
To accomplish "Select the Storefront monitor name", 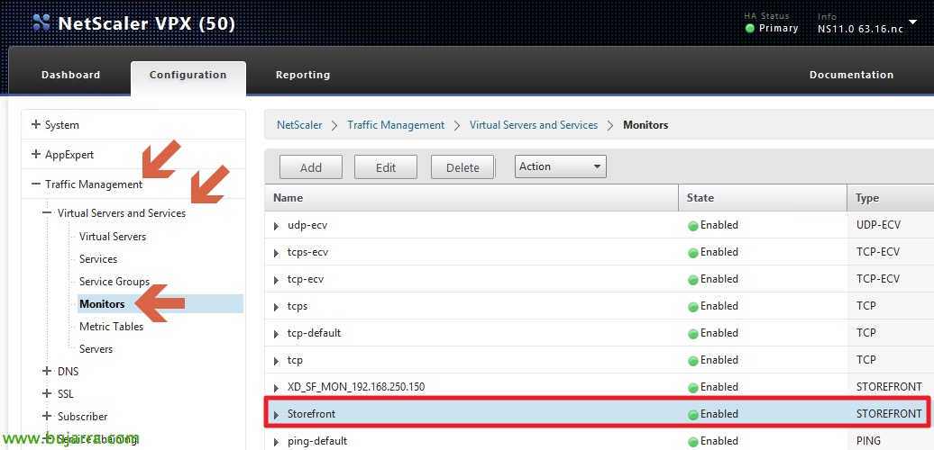I will pos(312,414).
